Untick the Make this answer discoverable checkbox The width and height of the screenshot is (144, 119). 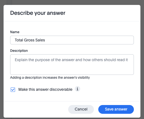click(x=13, y=90)
